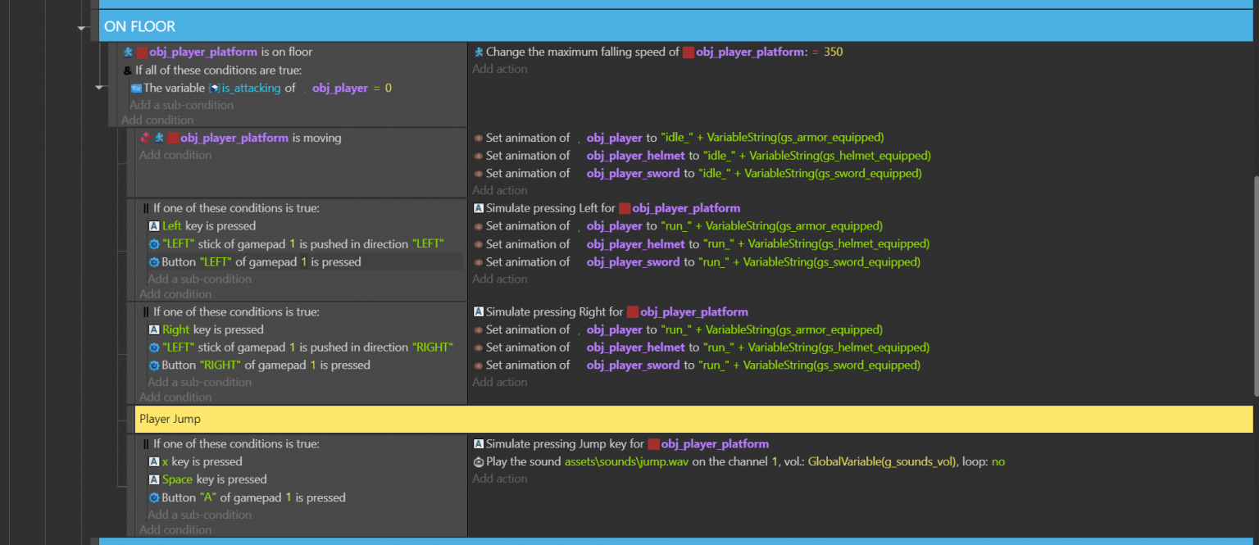The height and width of the screenshot is (545, 1259).
Task: Collapse the first "is on floor" event
Action: [x=99, y=88]
